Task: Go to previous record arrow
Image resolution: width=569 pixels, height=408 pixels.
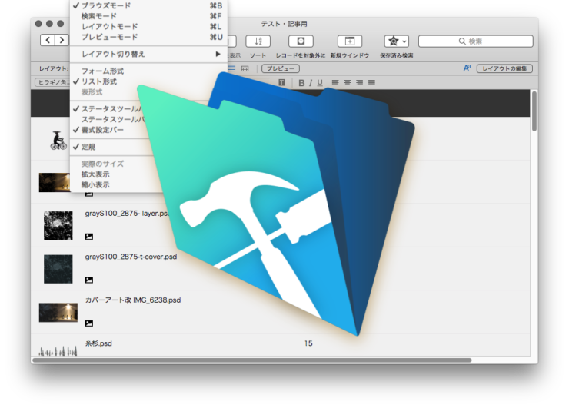Action: pos(48,40)
